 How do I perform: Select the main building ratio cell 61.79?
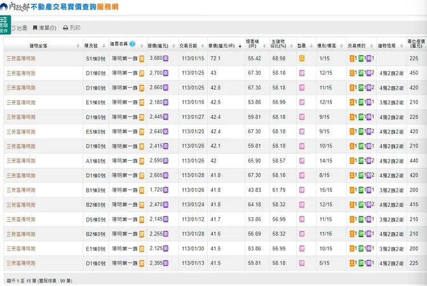coord(279,190)
